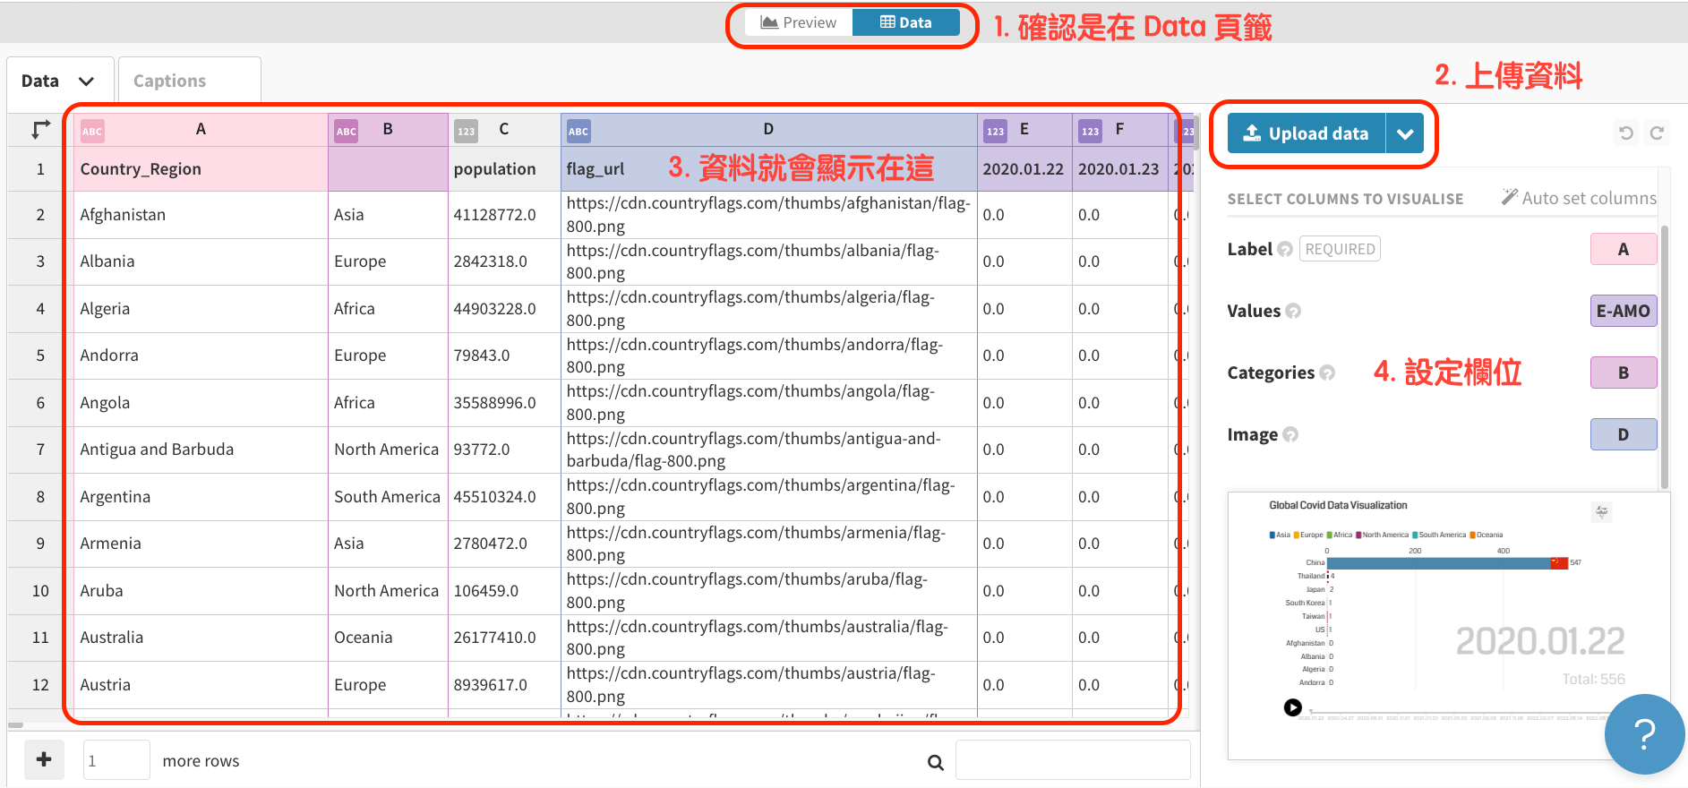Select the Categories column B binding
The image size is (1688, 788).
pyautogui.click(x=1623, y=373)
